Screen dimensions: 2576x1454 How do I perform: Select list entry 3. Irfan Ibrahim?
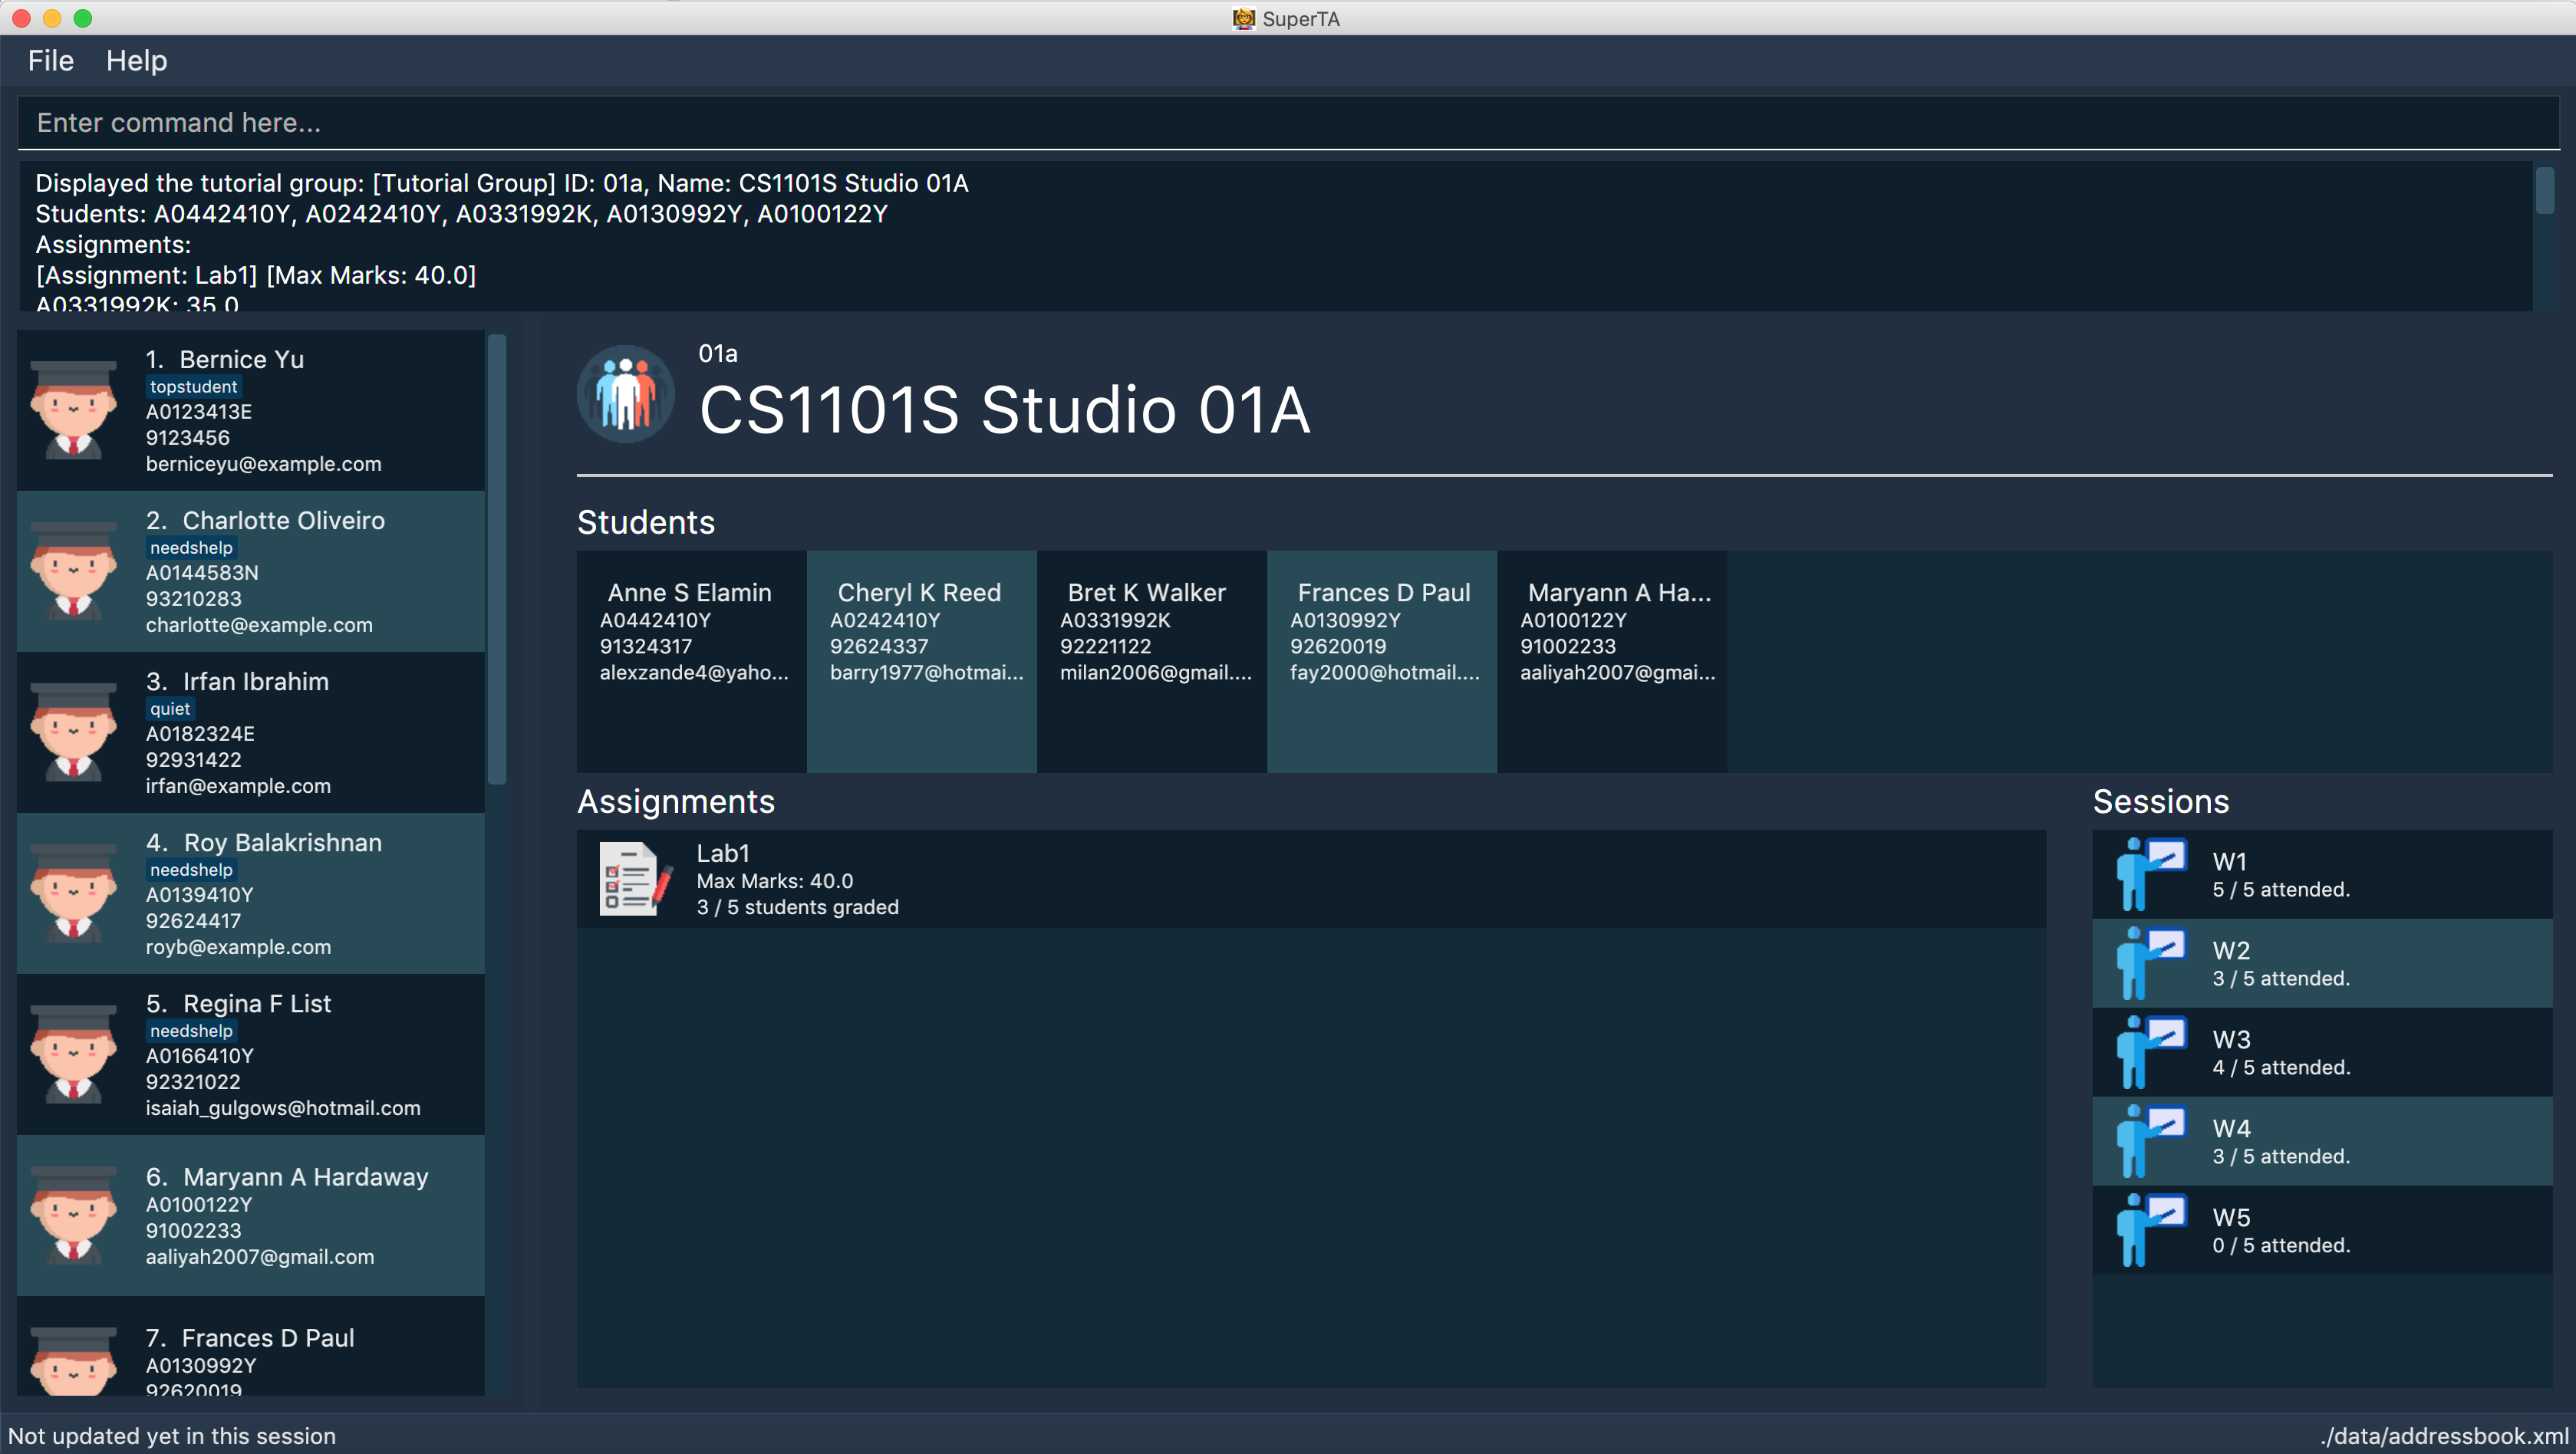point(251,732)
